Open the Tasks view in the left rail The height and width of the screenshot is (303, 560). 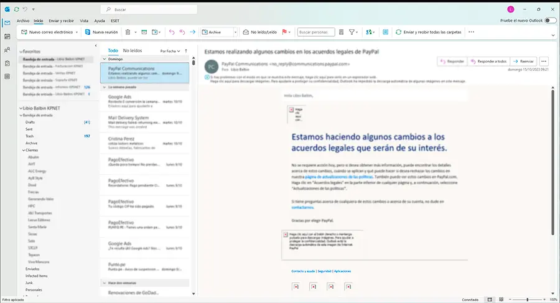point(7,63)
